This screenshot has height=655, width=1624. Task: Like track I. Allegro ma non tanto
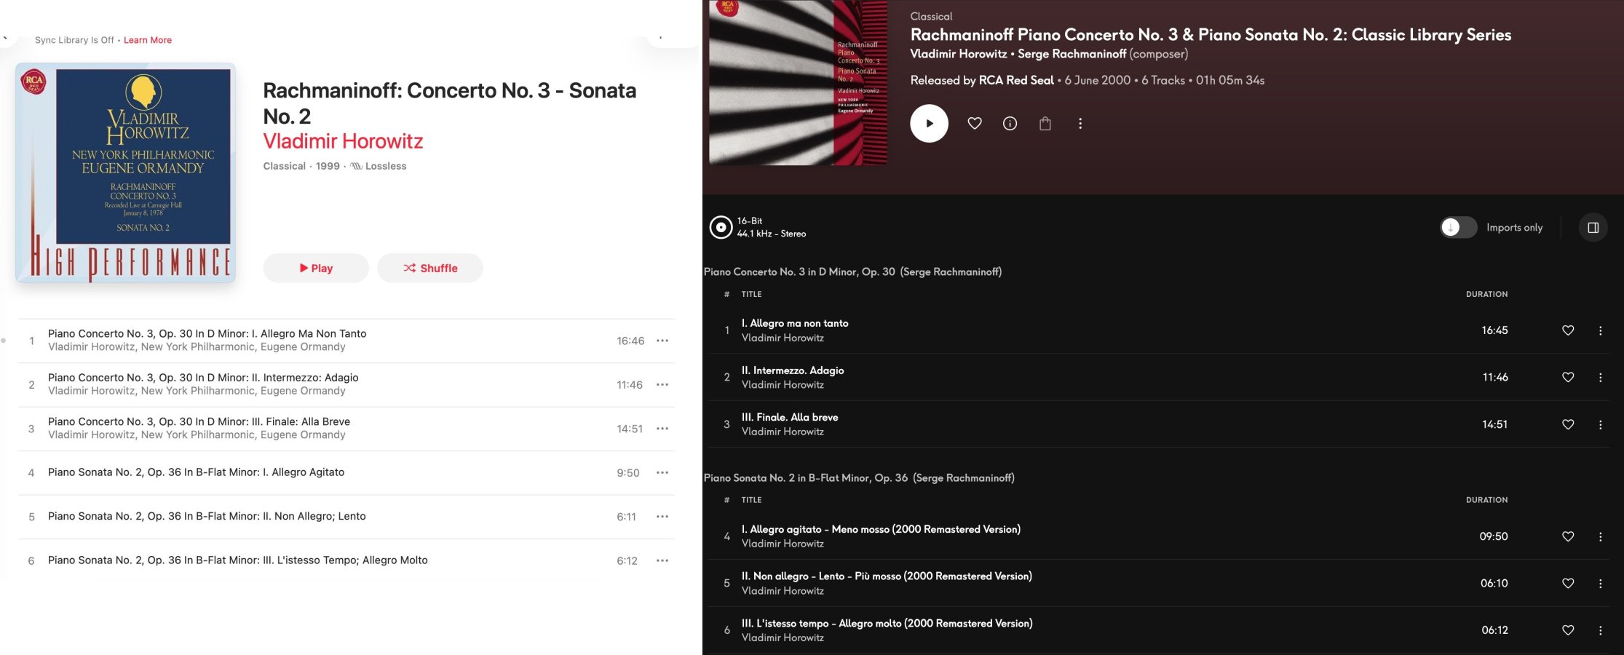(1568, 330)
